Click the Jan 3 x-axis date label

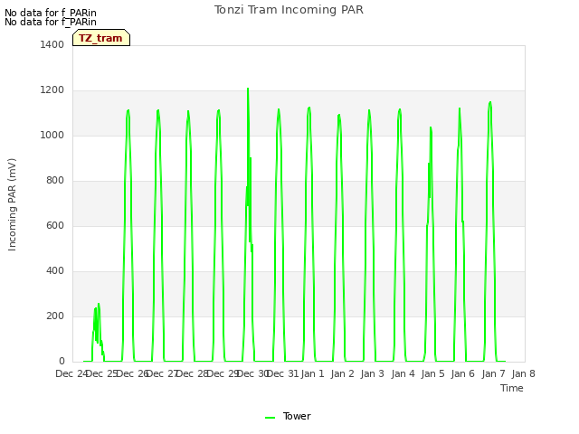pos(373,373)
